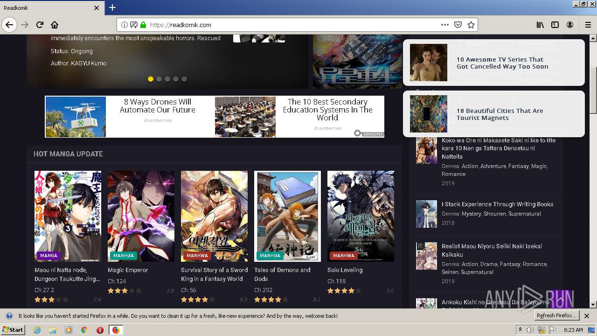This screenshot has height=336, width=597.
Task: Click Drama genre under Realist Maou
Action: coord(489,264)
